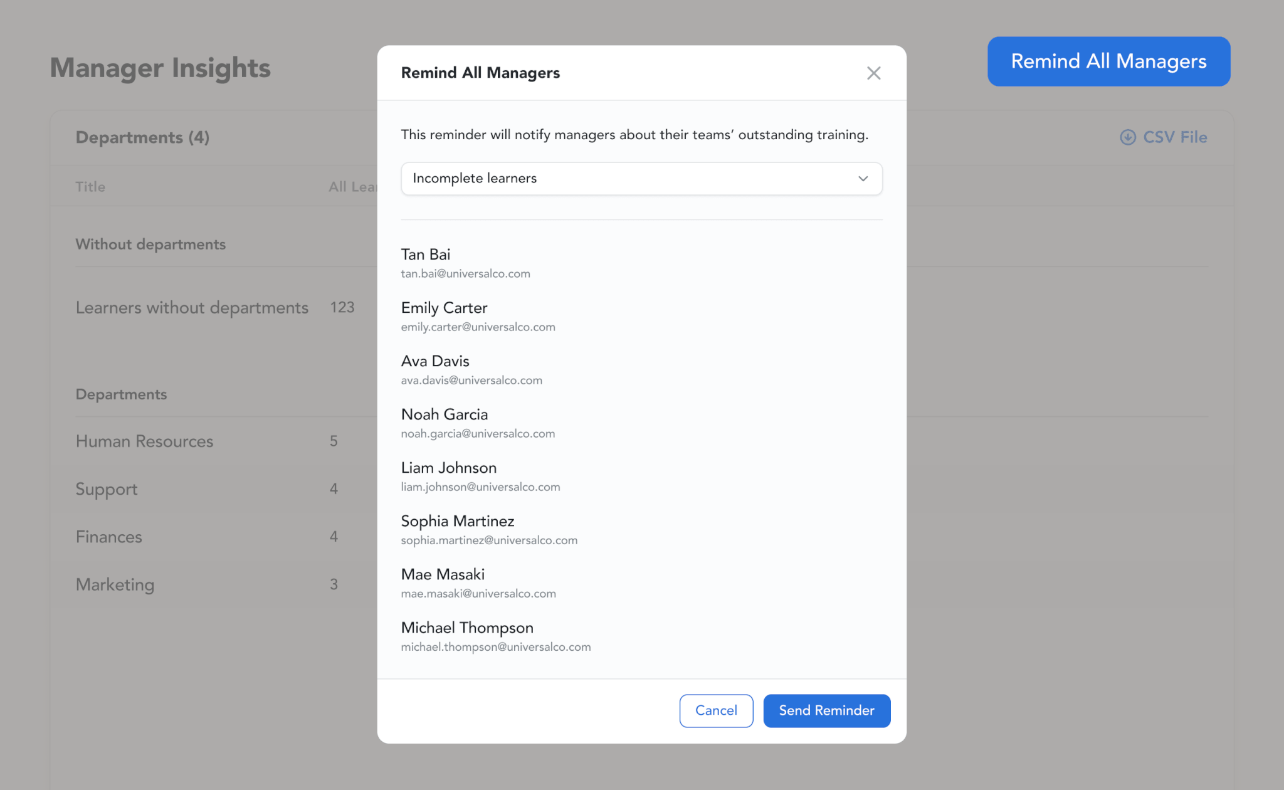Screen dimensions: 1284x790
Task: Choose Noah Garcia from list
Action: [444, 414]
